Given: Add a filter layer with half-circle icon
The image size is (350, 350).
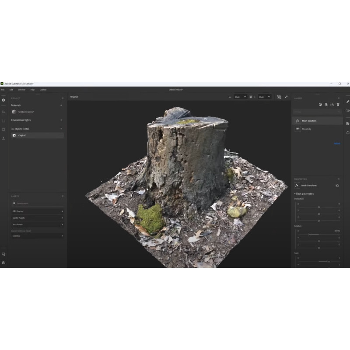Looking at the screenshot, I should [320, 105].
